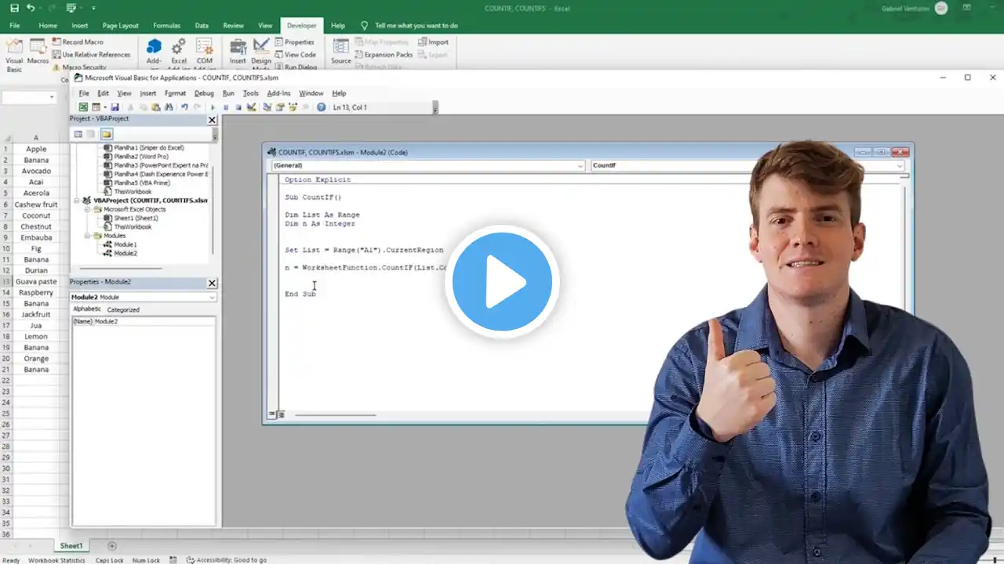This screenshot has height=564, width=1004.
Task: Click View Microsoft Excel icon in VBA toolbar
Action: point(83,107)
